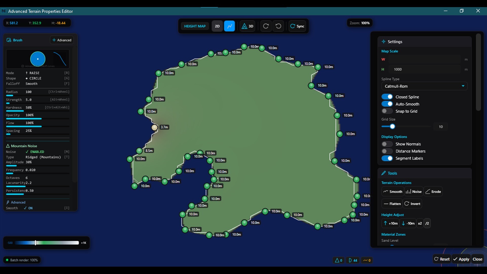Click the Settings panel scrollbar
The width and height of the screenshot is (487, 274).
pyautogui.click(x=478, y=72)
